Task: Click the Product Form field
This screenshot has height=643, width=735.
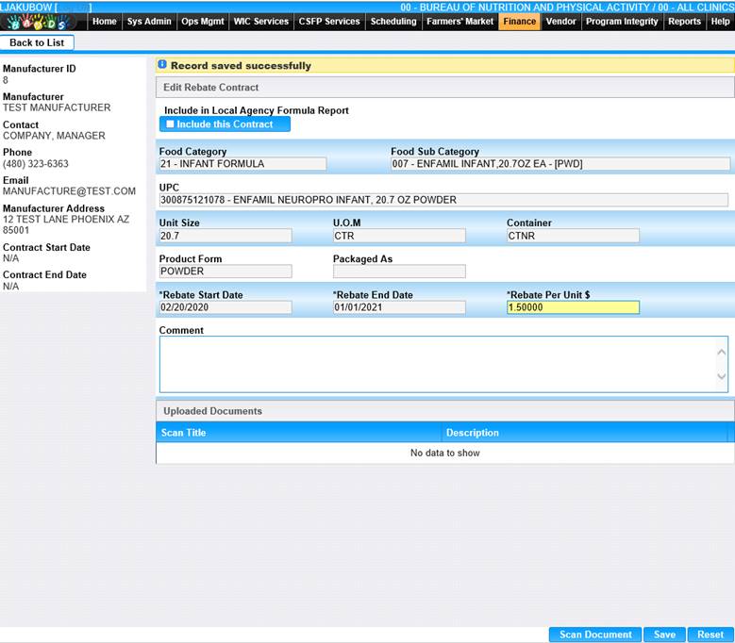Action: click(x=226, y=272)
